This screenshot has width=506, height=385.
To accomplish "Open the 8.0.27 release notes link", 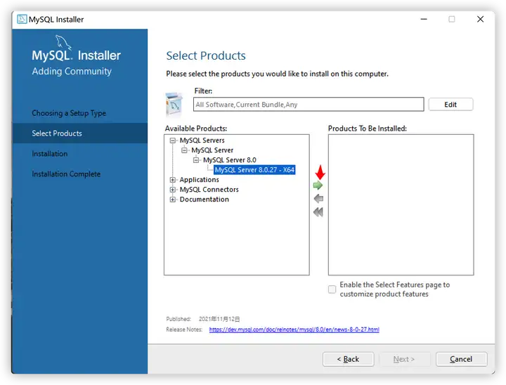I will pyautogui.click(x=294, y=329).
